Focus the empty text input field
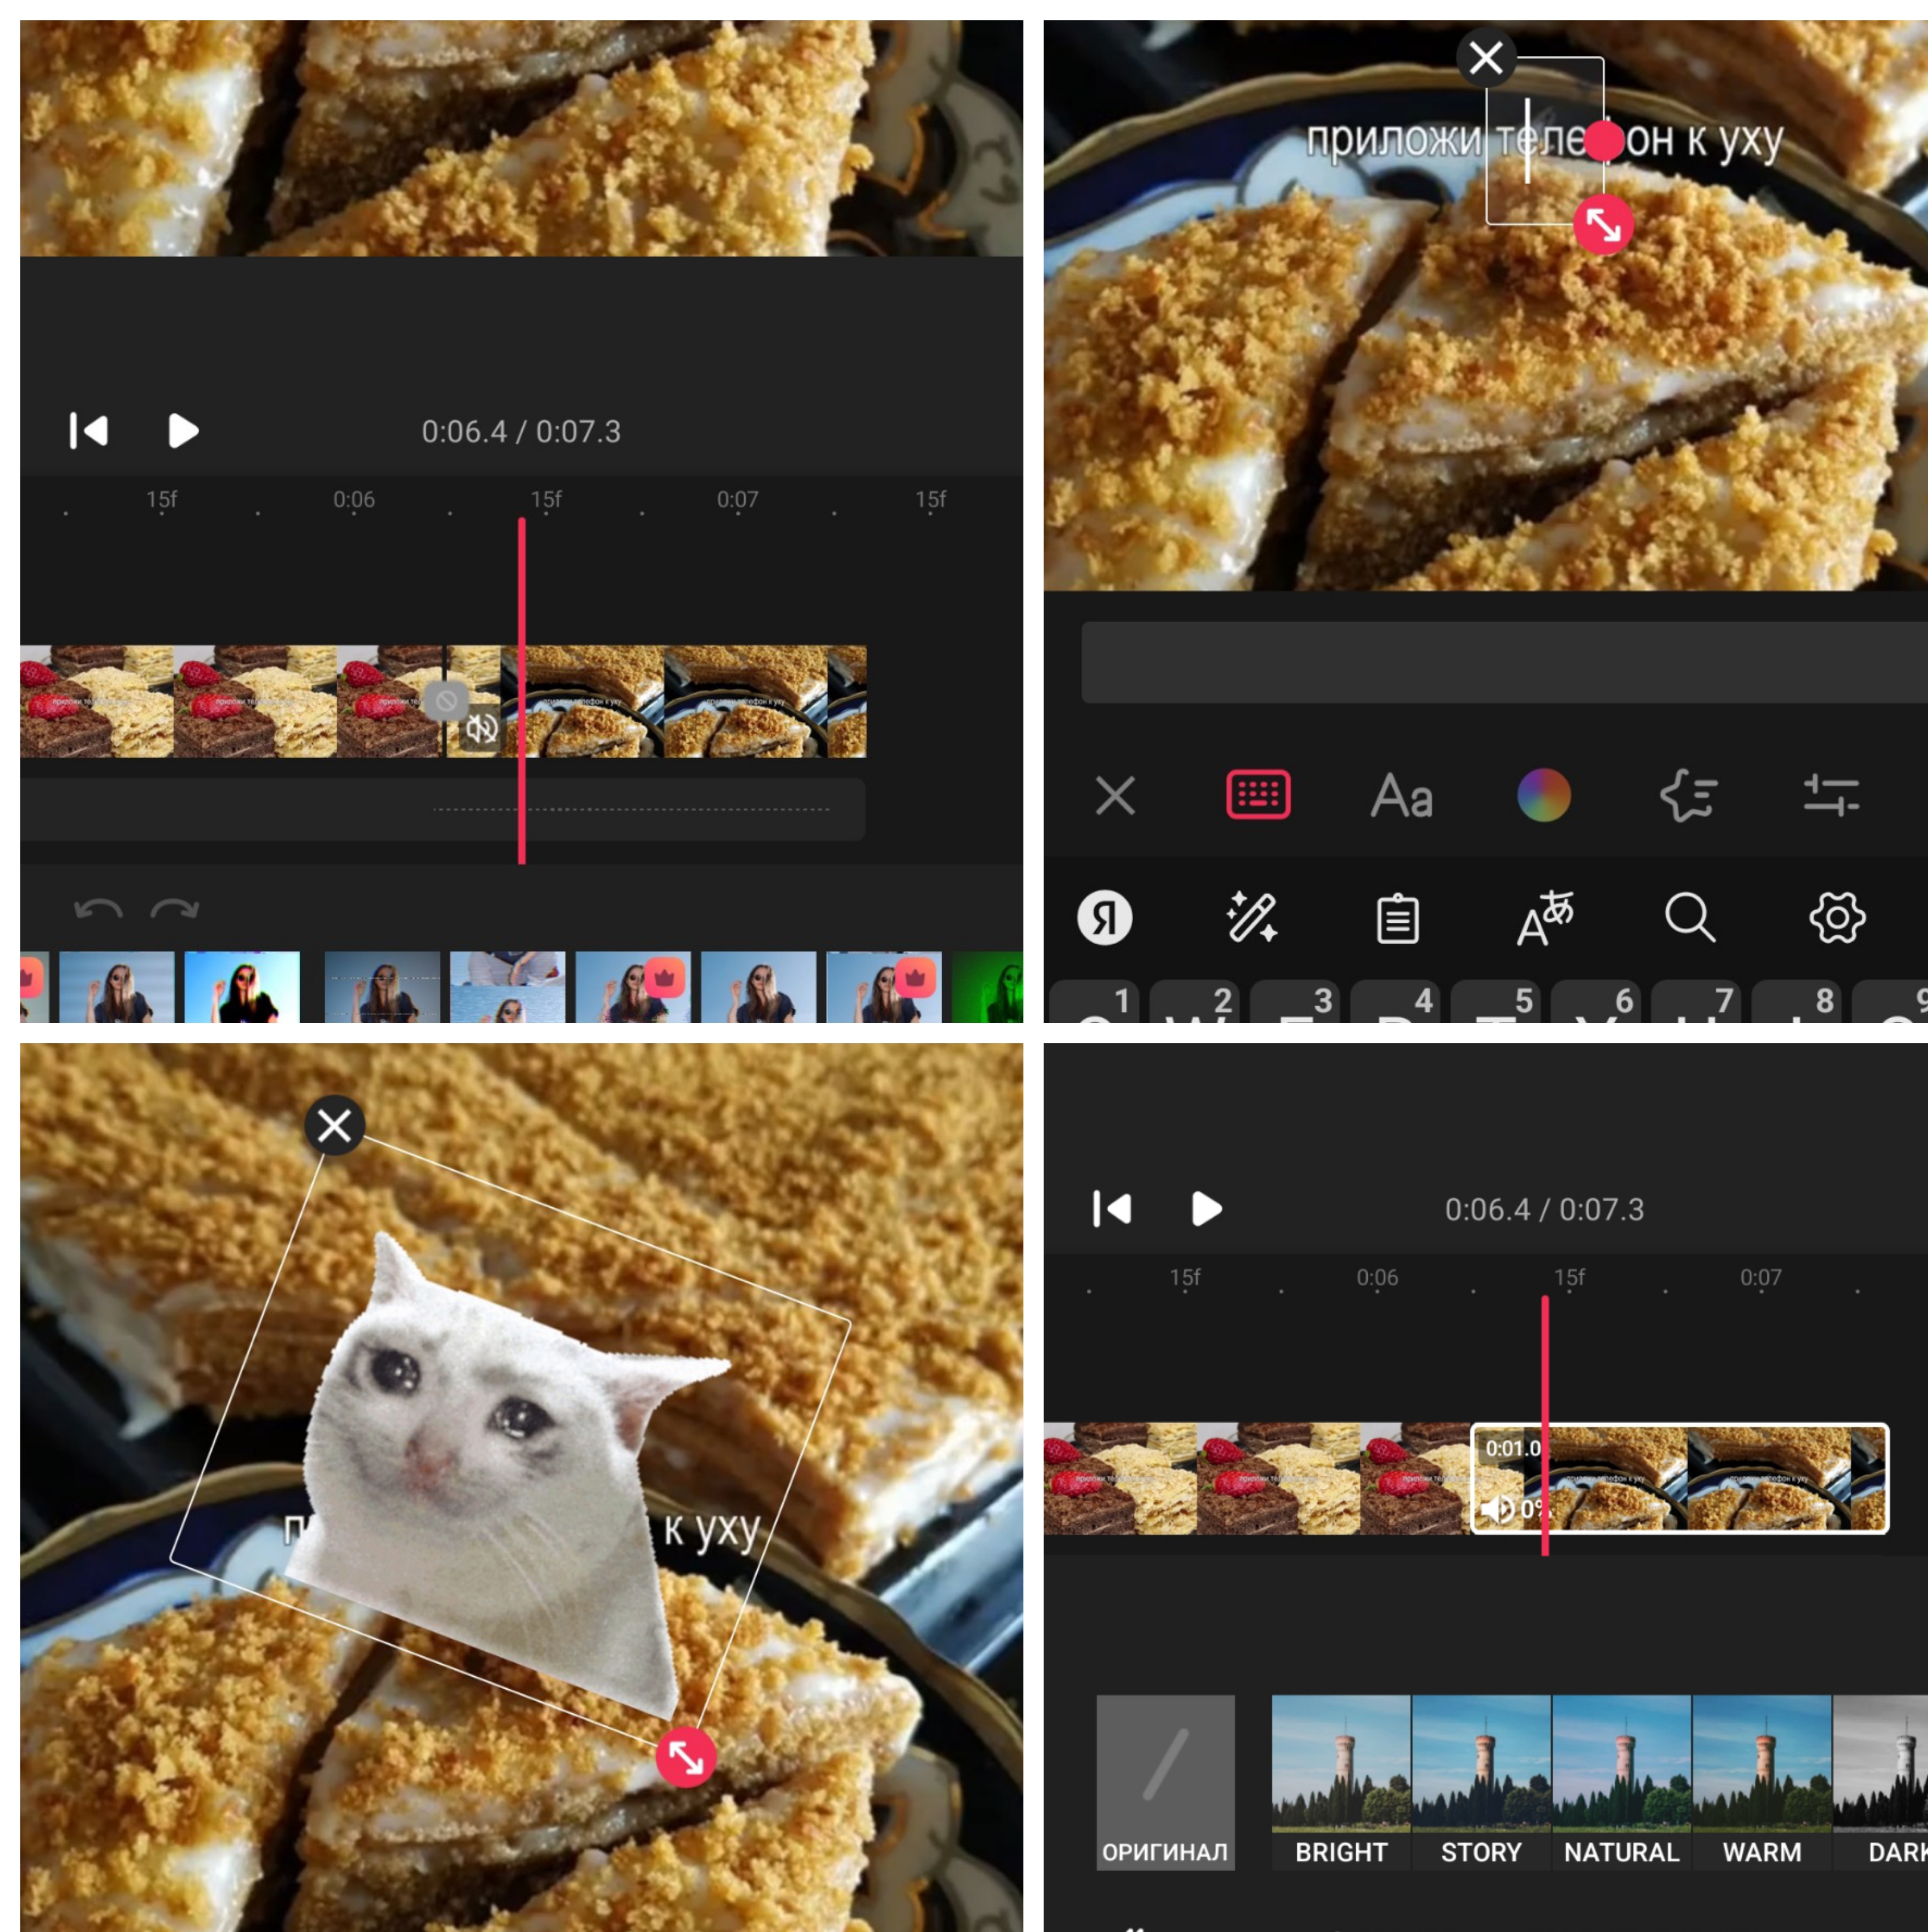 click(x=1504, y=662)
